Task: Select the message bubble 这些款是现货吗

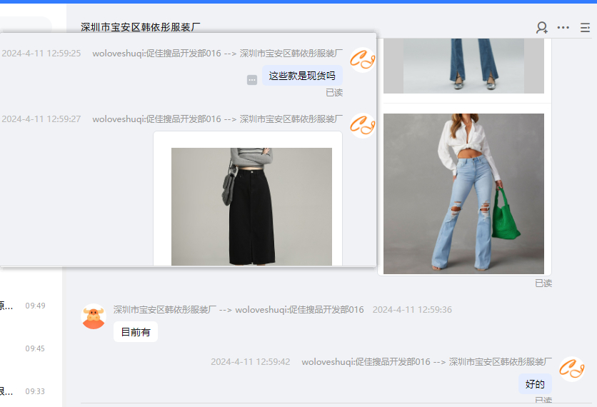Action: tap(302, 76)
